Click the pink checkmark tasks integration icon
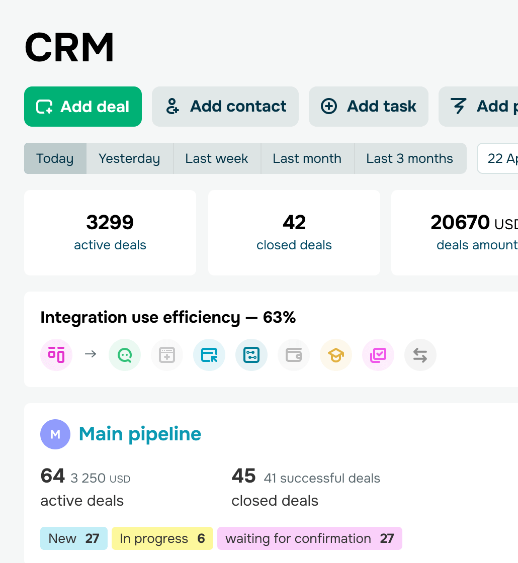The image size is (518, 563). pos(378,355)
